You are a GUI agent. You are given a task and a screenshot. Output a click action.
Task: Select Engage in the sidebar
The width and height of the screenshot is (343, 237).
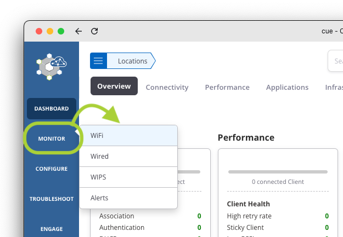pos(52,229)
